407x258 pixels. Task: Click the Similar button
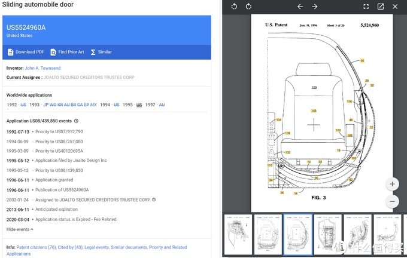pyautogui.click(x=101, y=52)
